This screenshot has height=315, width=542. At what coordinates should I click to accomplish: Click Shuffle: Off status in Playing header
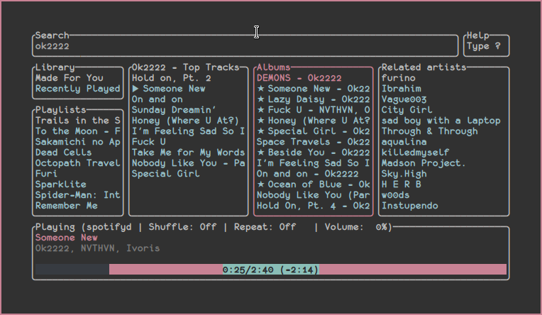point(182,227)
